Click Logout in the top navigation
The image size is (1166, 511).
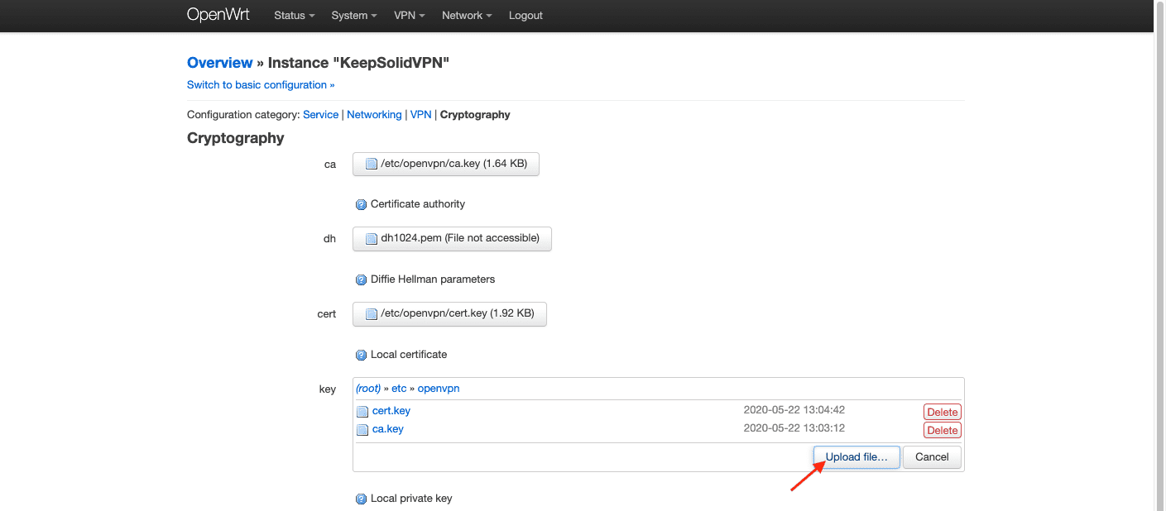(x=525, y=16)
